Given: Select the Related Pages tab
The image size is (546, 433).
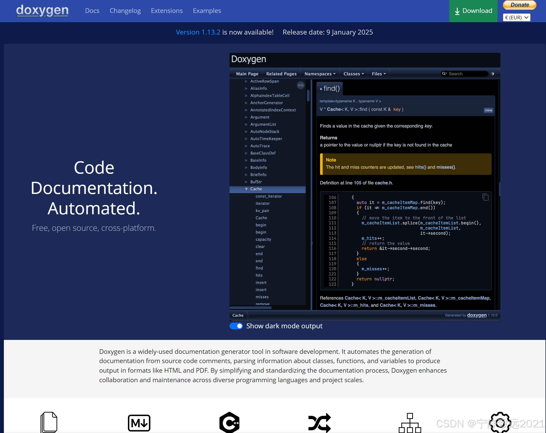Looking at the screenshot, I should [x=281, y=74].
